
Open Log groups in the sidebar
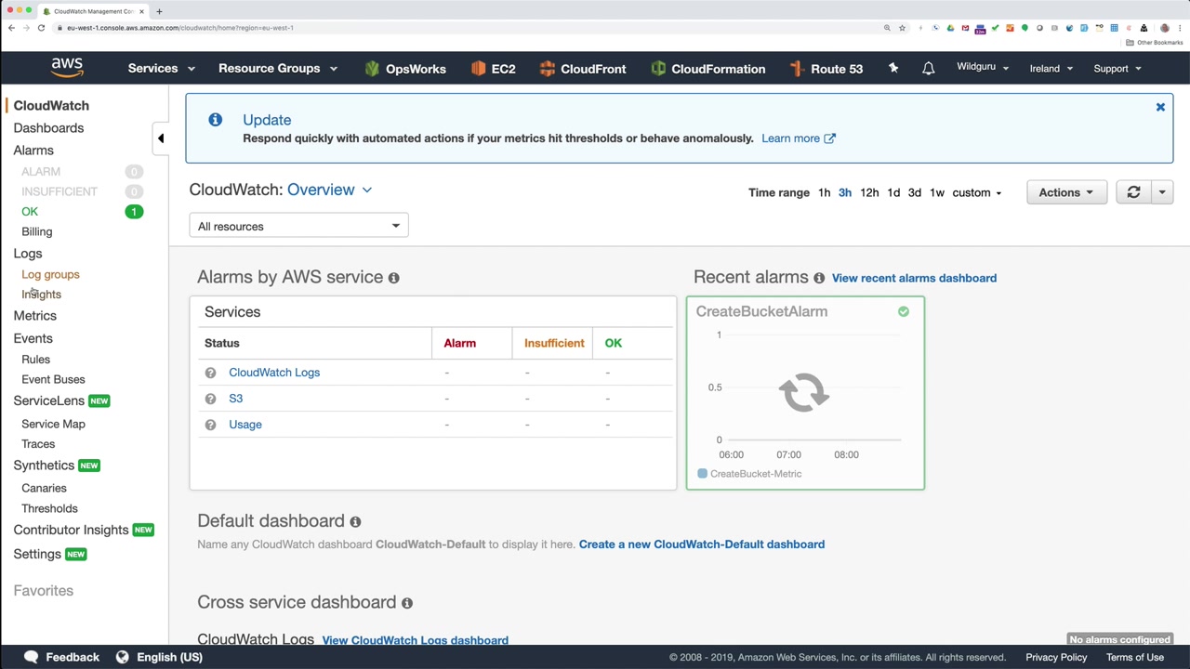pyautogui.click(x=50, y=274)
